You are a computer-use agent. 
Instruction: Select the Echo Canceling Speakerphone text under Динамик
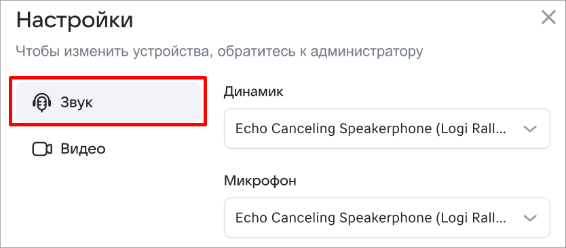click(x=371, y=128)
